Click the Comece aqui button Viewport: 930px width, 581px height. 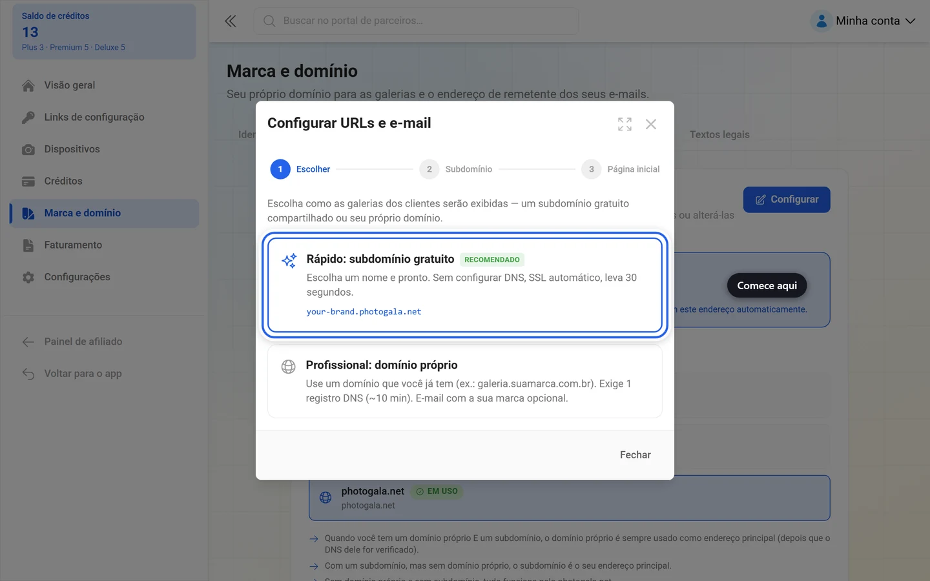pyautogui.click(x=767, y=285)
